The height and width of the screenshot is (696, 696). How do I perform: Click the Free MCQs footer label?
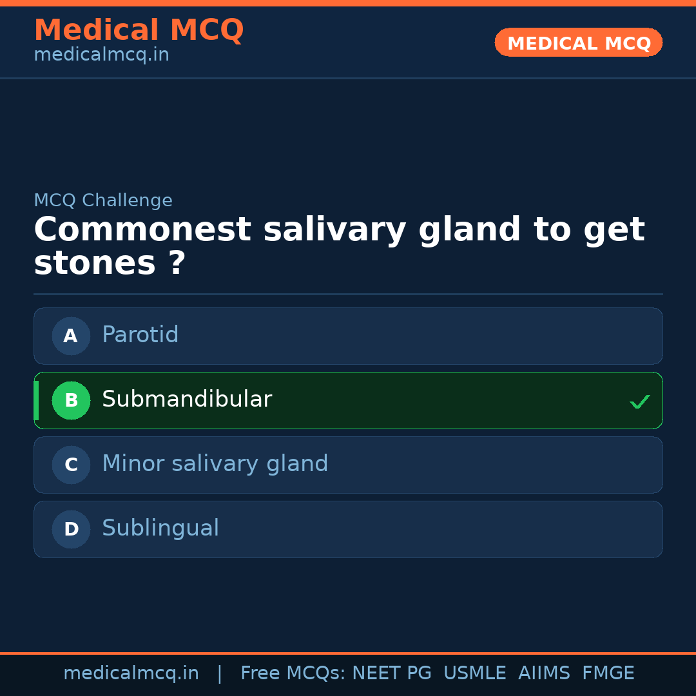tap(293, 673)
